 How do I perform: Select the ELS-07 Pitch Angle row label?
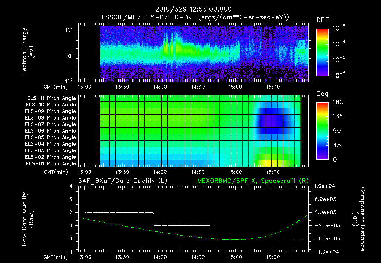coord(50,124)
